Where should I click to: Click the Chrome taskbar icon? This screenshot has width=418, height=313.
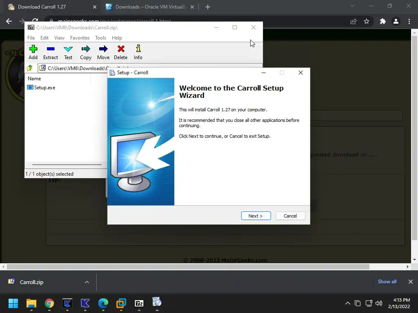[49, 303]
